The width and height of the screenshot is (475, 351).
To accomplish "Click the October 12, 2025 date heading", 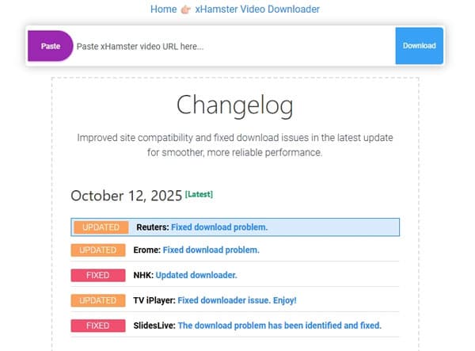I will click(x=126, y=196).
